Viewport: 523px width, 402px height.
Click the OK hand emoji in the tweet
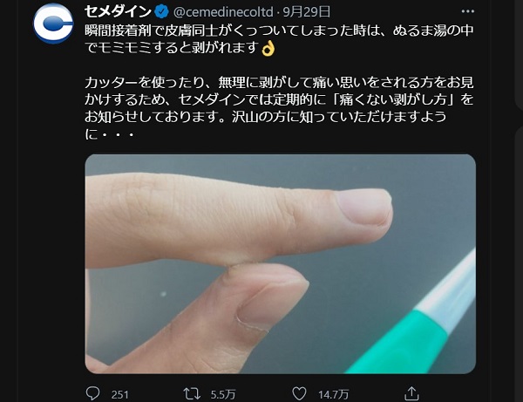tap(268, 48)
